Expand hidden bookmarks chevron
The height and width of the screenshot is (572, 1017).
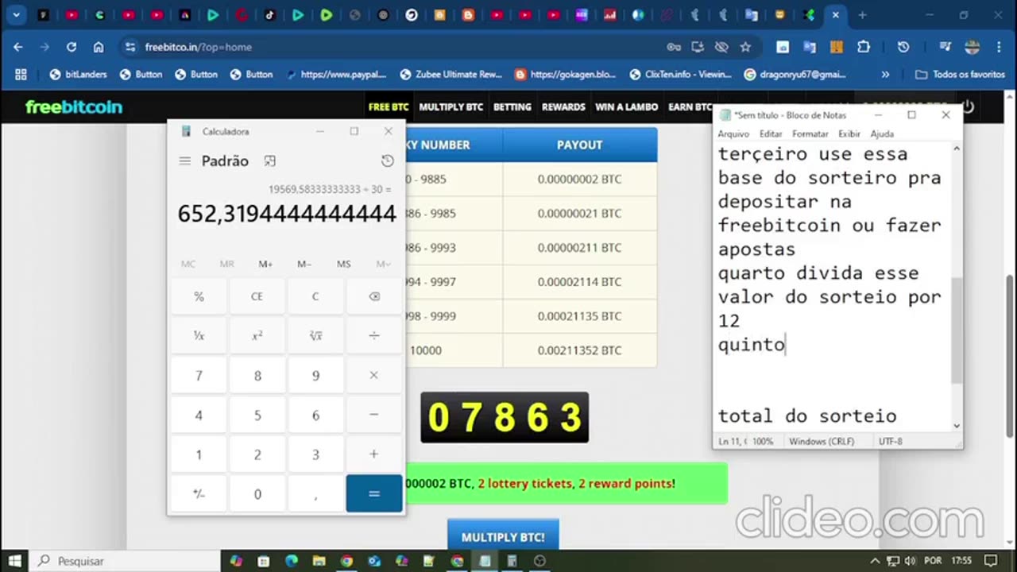(x=885, y=75)
